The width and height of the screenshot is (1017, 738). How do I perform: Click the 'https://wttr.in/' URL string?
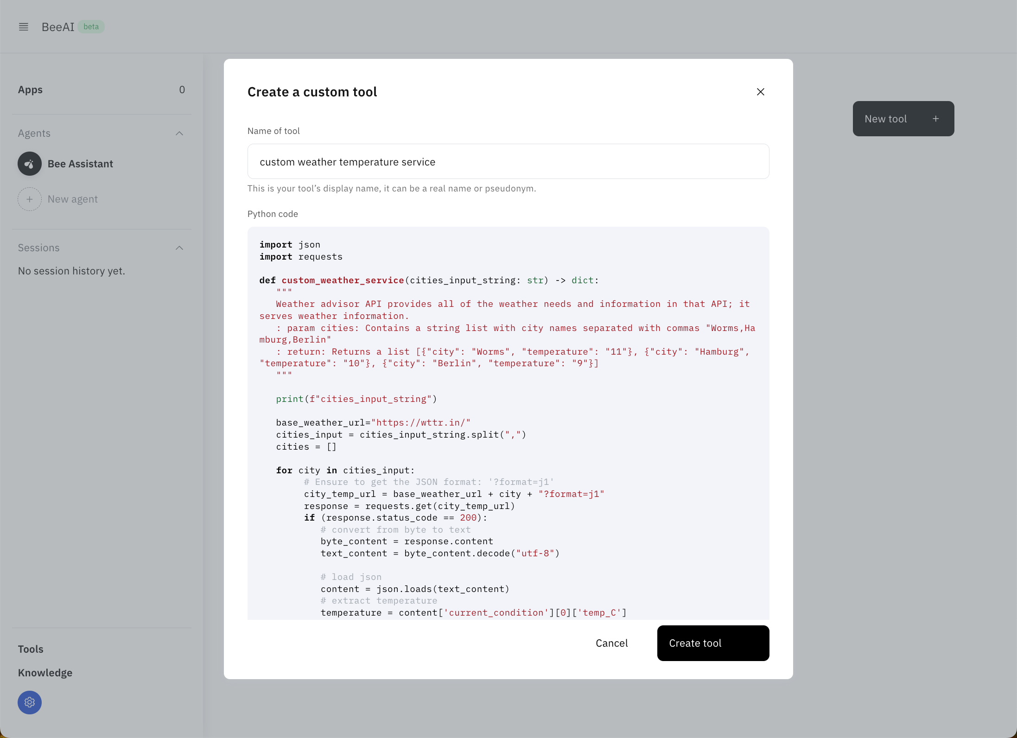click(x=421, y=422)
